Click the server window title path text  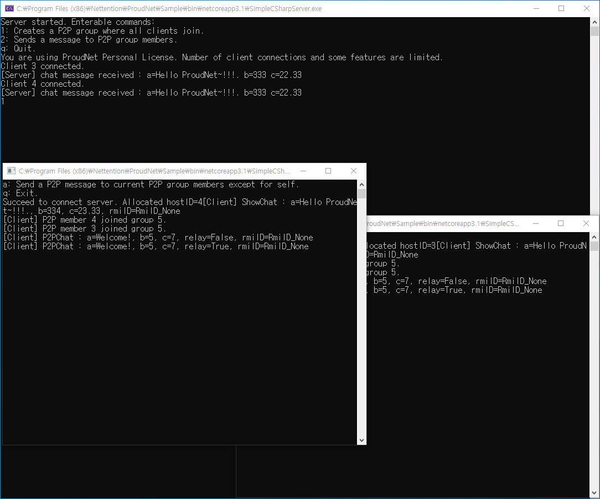tap(169, 8)
